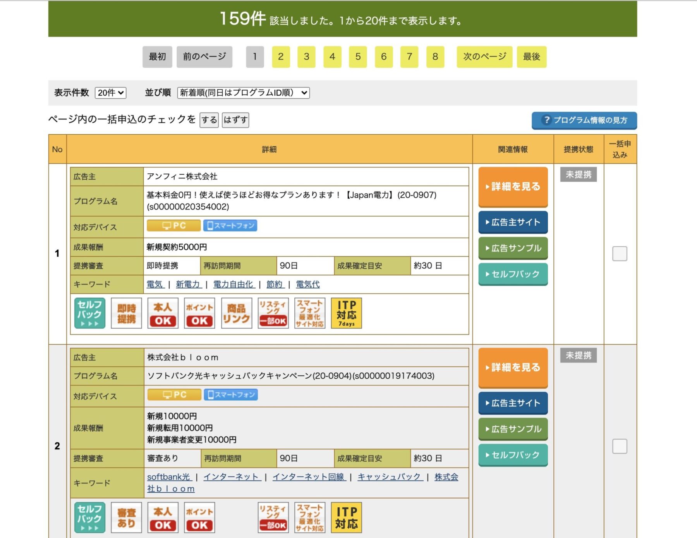697x538 pixels.
Task: Click the 未提携 status label for program 1
Action: pos(579,175)
